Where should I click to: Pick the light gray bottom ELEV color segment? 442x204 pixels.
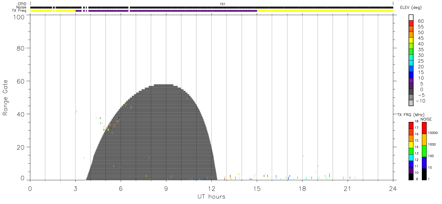[x=411, y=103]
